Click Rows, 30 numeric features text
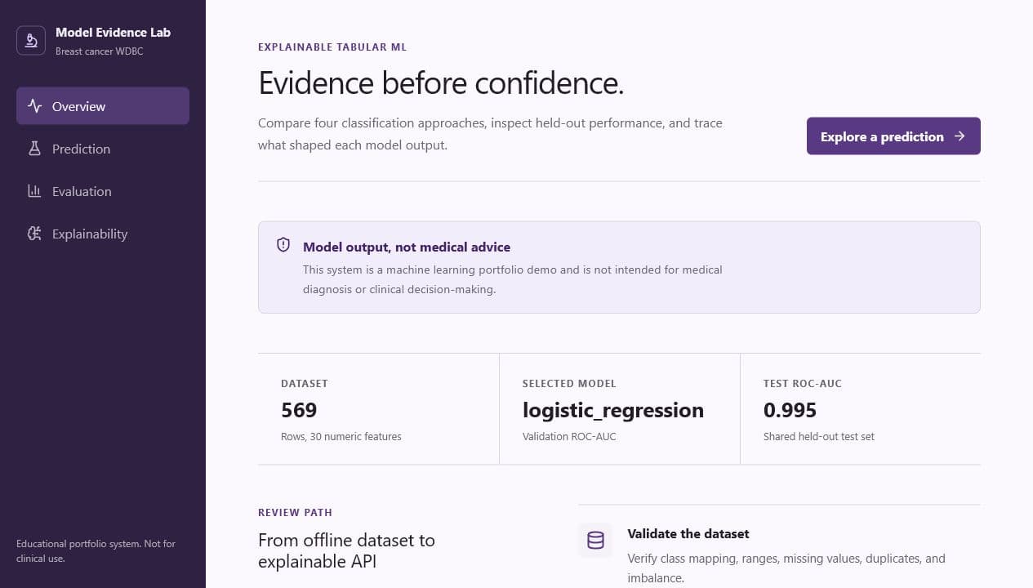 (x=341, y=437)
